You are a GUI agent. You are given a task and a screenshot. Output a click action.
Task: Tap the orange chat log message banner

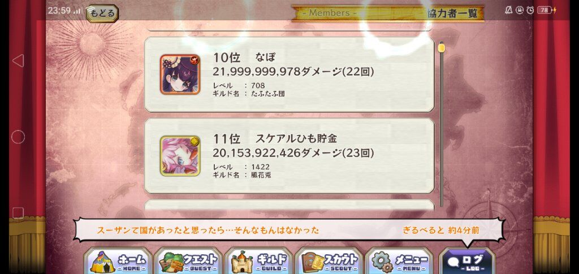[289, 230]
